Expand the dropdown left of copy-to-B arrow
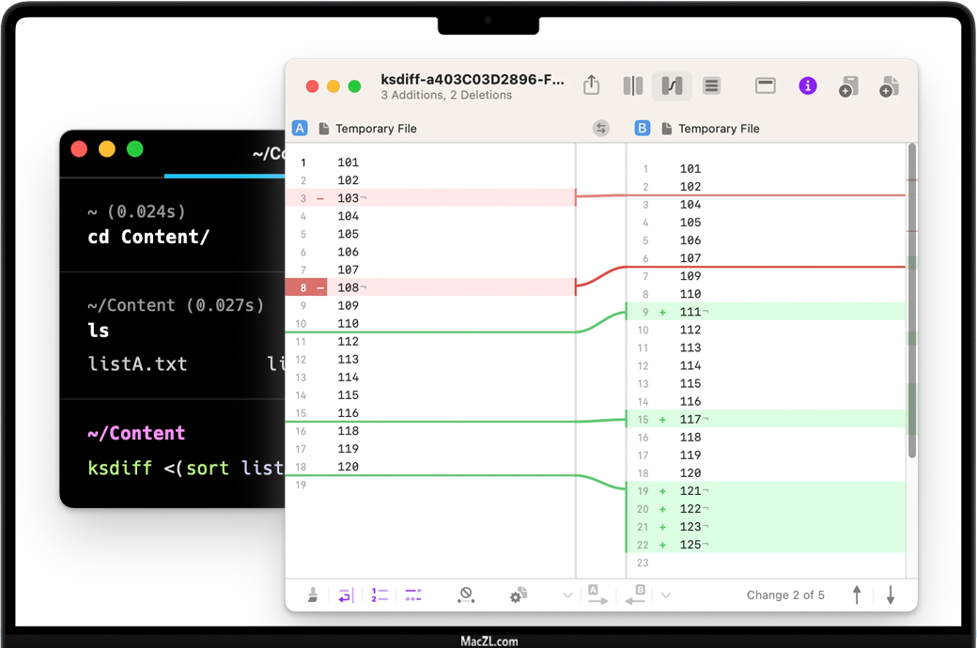Image resolution: width=977 pixels, height=648 pixels. coord(567,595)
